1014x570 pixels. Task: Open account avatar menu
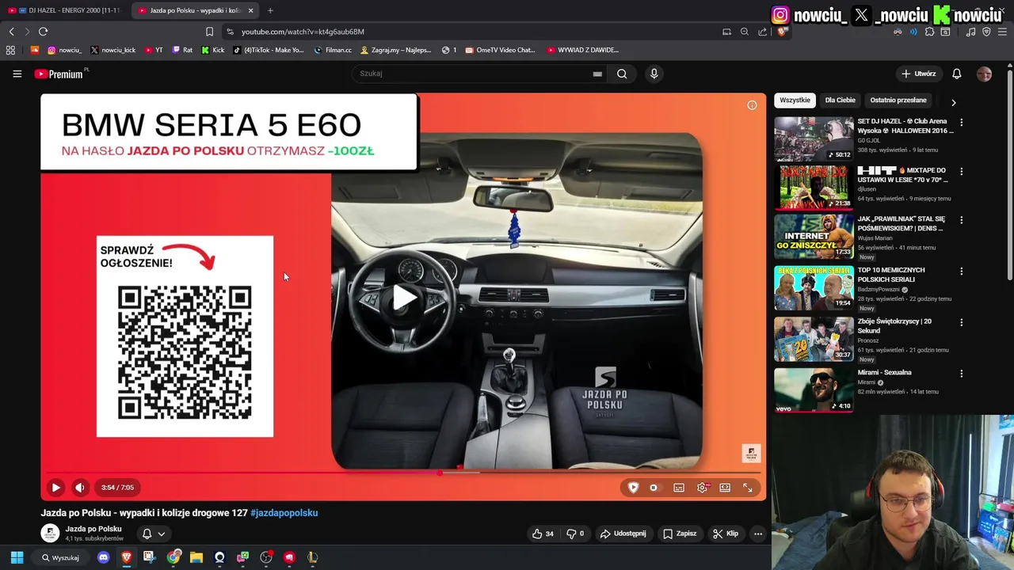[984, 74]
